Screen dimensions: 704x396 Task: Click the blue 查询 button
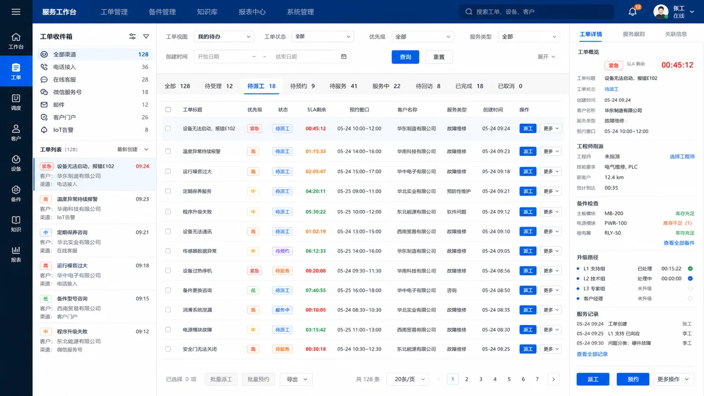pyautogui.click(x=405, y=57)
